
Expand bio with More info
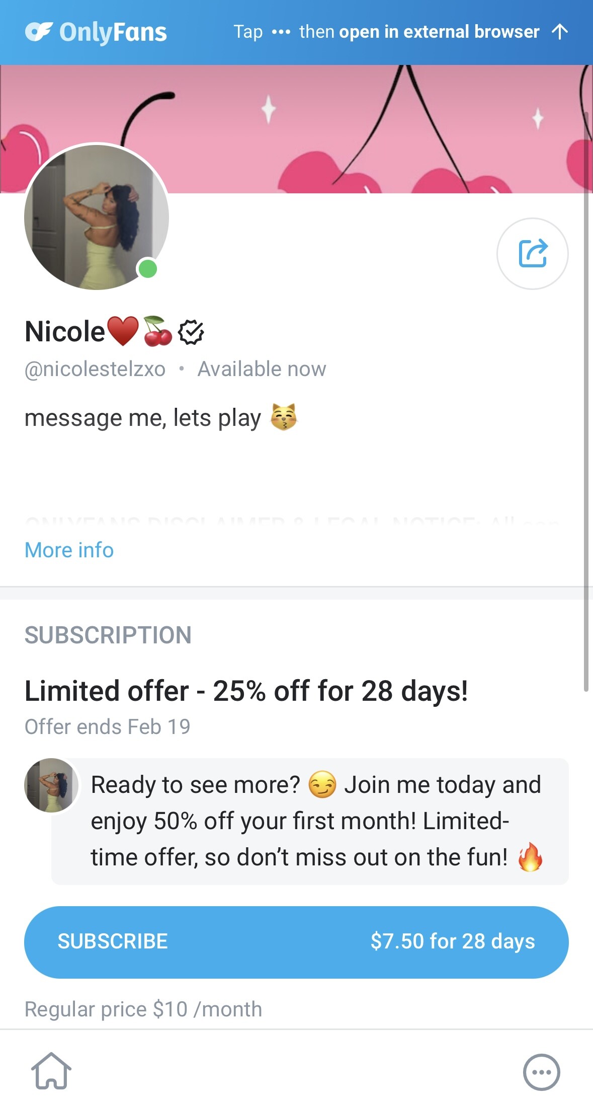pyautogui.click(x=69, y=550)
